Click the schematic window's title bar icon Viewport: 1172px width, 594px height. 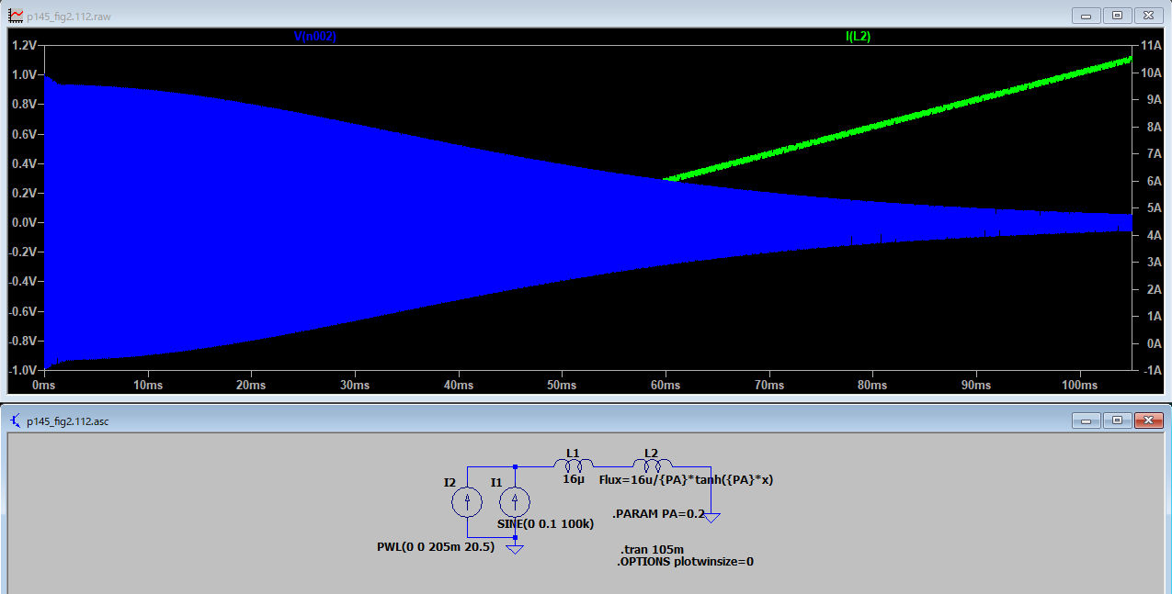coord(16,420)
